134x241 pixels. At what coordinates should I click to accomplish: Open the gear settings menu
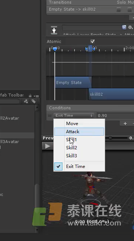[x=130, y=28]
